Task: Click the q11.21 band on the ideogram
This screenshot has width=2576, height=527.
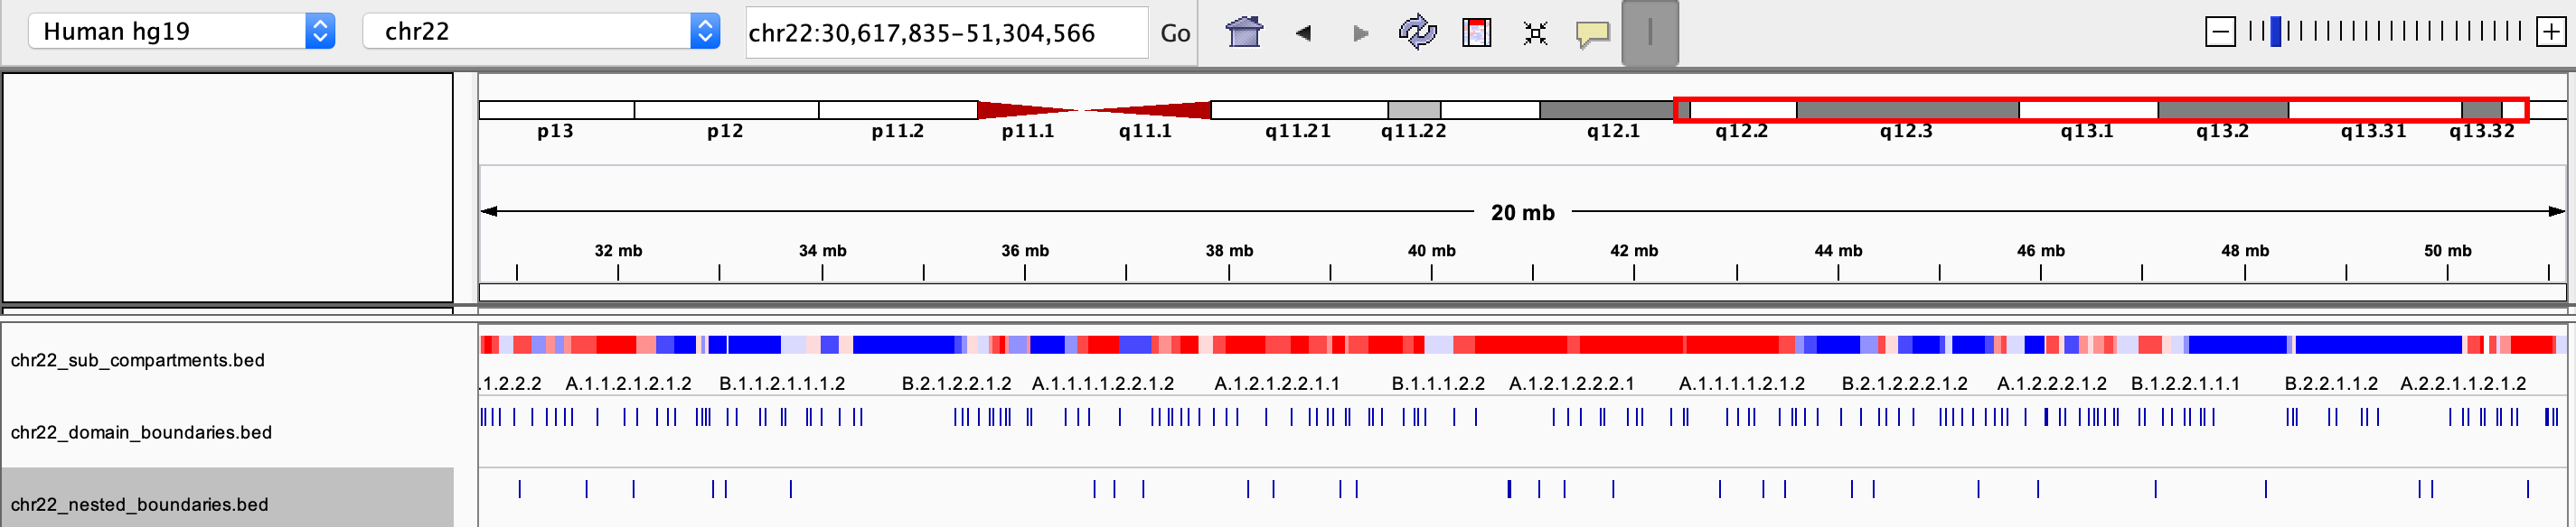Action: click(1298, 110)
